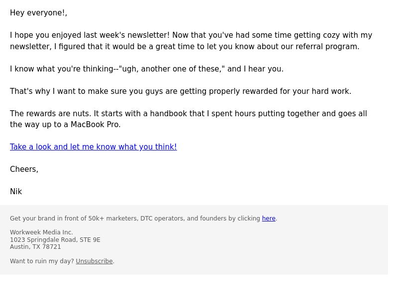Viewport: 398px width, 298px height.
Task: Open the 'Take a look and let me know' link
Action: [x=94, y=147]
